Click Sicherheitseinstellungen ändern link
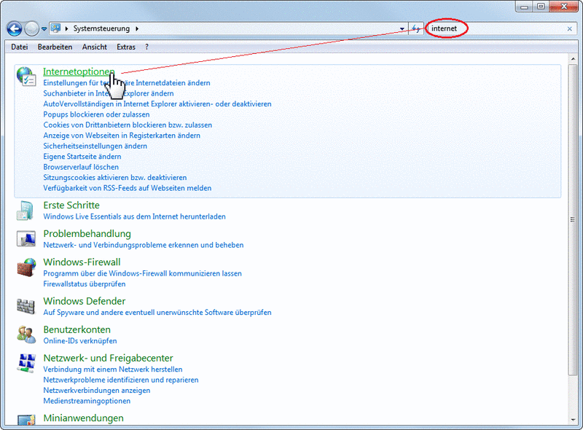583x430 pixels. [x=95, y=146]
